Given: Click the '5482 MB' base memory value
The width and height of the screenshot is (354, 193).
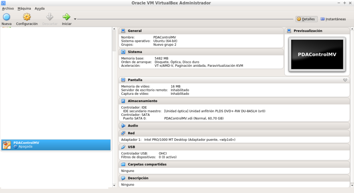Looking at the screenshot, I should (161, 58).
